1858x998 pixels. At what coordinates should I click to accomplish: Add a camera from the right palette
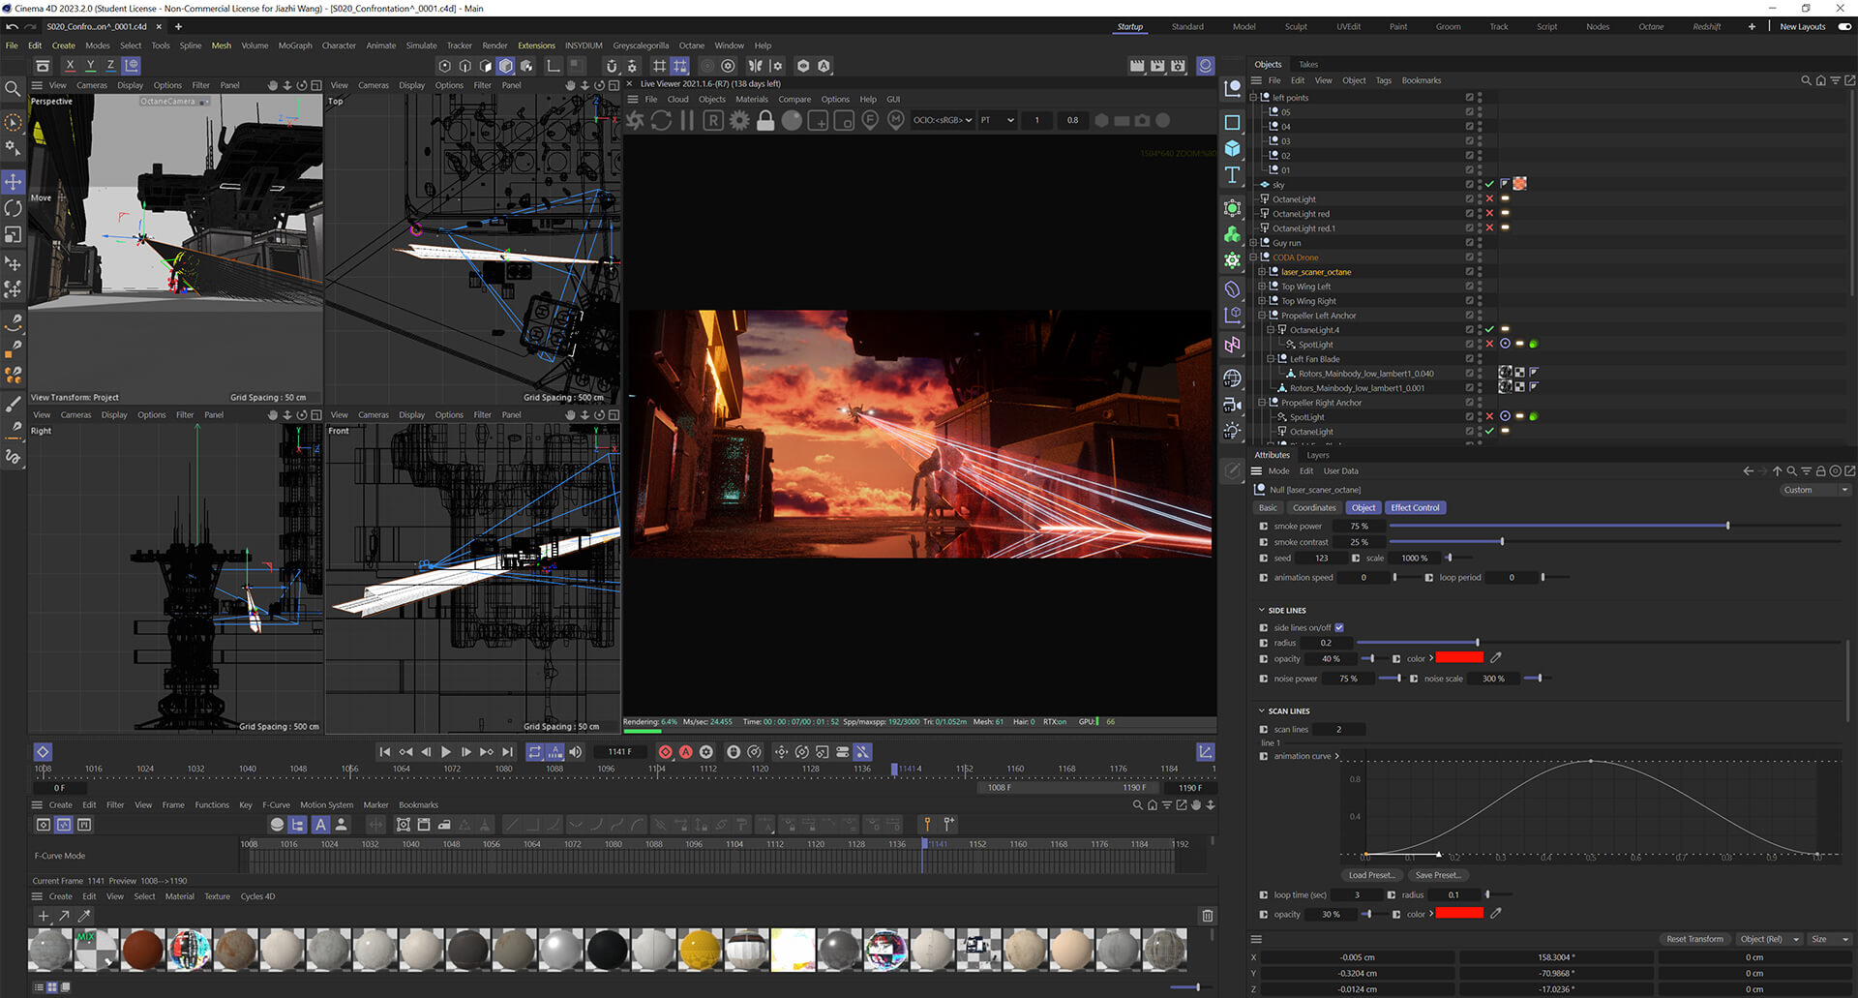pyautogui.click(x=1232, y=405)
